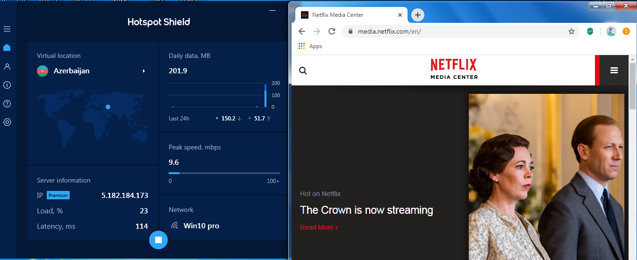Stop the VPN connection with round button
This screenshot has height=260, width=637.
[158, 240]
